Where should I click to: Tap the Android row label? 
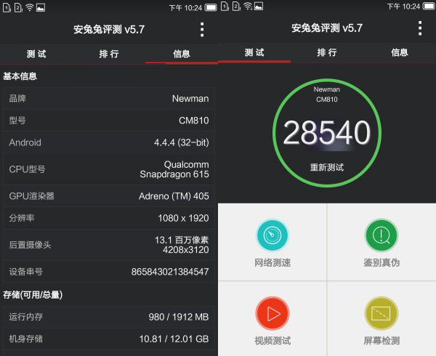(x=25, y=142)
